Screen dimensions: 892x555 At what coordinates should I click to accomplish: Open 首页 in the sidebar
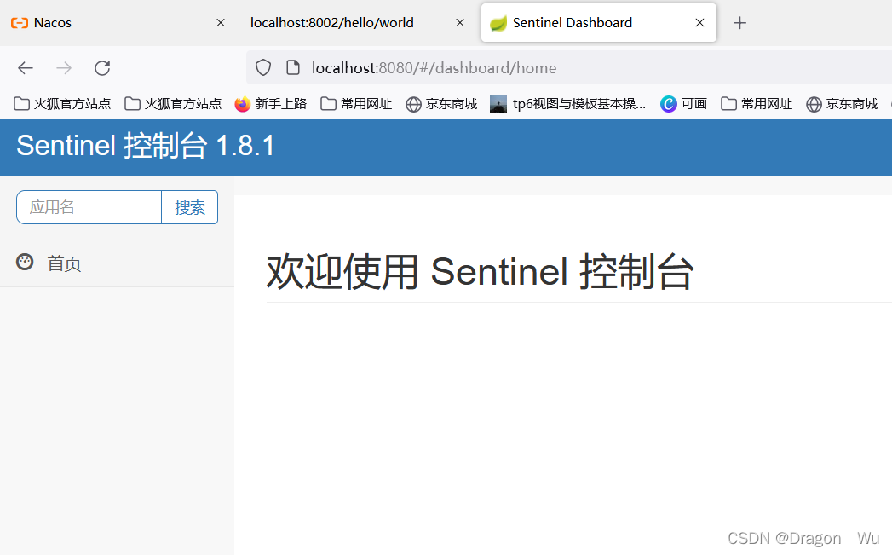tap(117, 263)
